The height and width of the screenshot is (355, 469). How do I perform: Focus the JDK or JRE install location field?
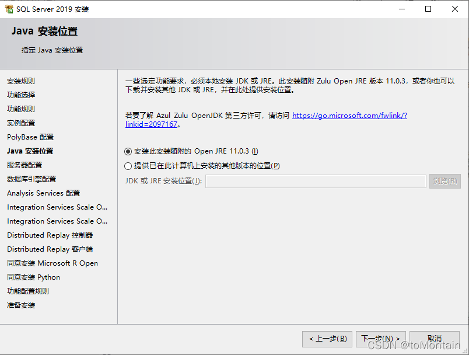(316, 182)
